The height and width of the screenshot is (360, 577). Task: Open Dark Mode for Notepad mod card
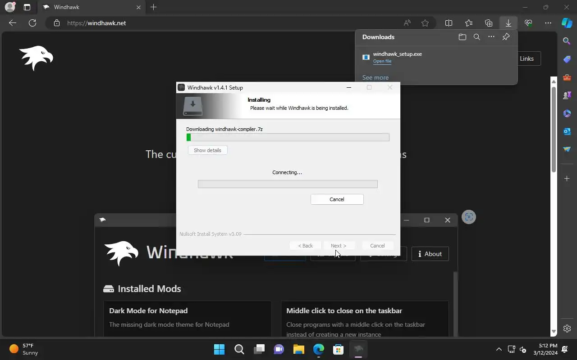click(x=188, y=319)
